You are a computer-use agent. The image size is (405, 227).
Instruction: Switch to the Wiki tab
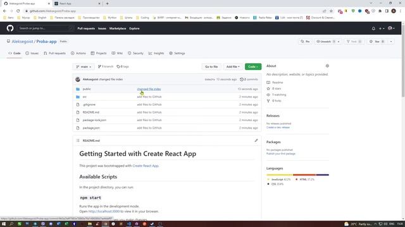(x=117, y=53)
